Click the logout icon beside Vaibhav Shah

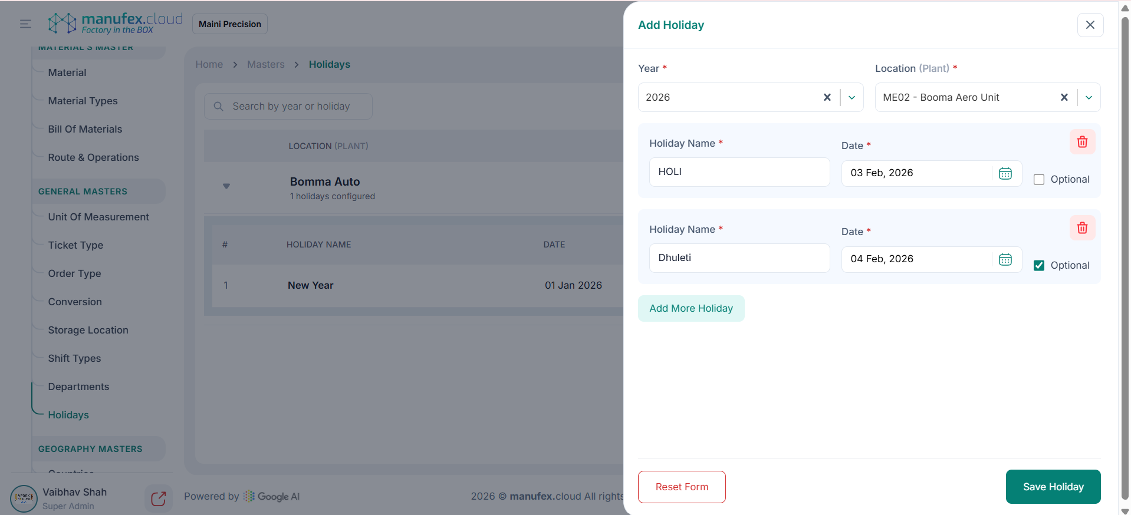[158, 499]
